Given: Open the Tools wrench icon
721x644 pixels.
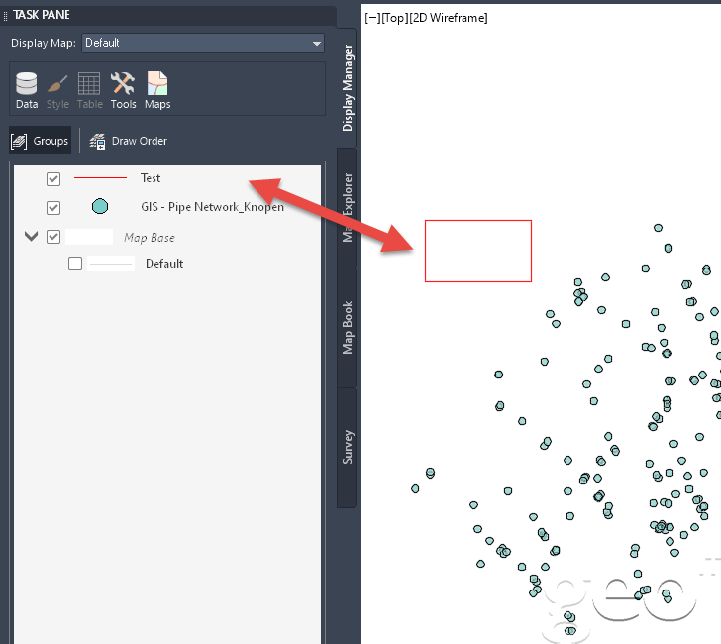Looking at the screenshot, I should pyautogui.click(x=123, y=90).
